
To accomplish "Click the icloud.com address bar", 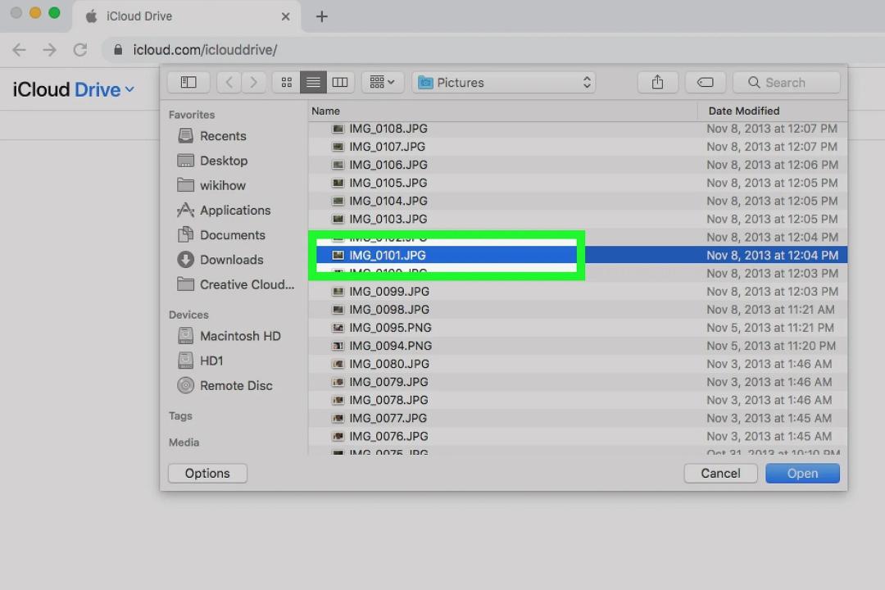I will tap(492, 50).
